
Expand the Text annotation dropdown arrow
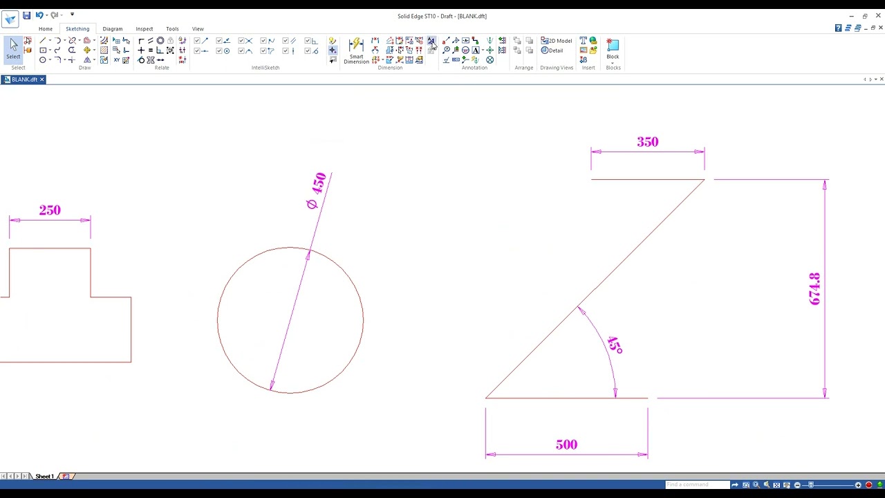click(x=483, y=50)
